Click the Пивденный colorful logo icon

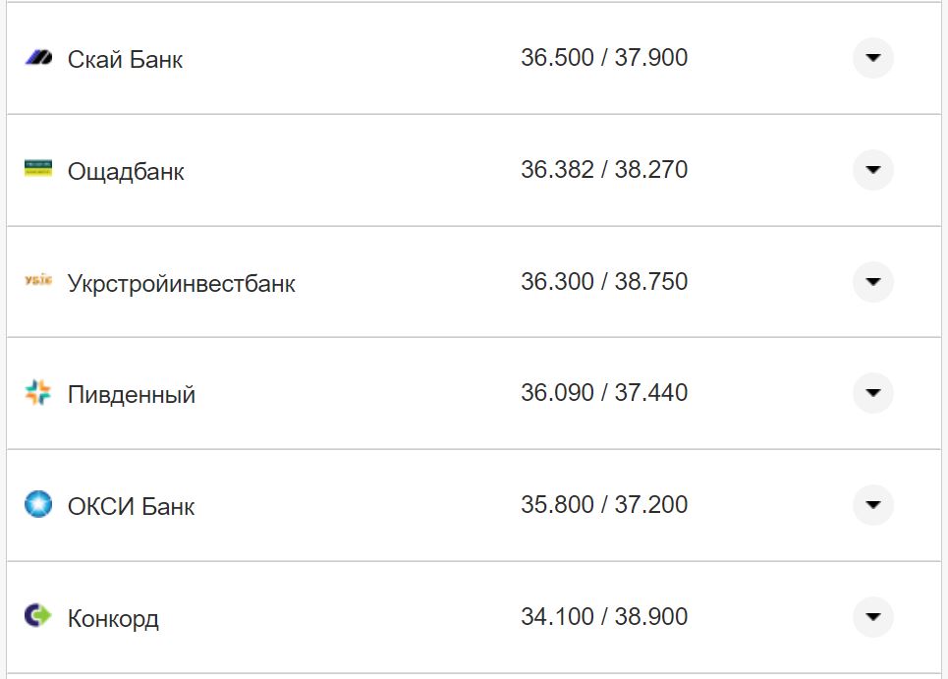38,393
